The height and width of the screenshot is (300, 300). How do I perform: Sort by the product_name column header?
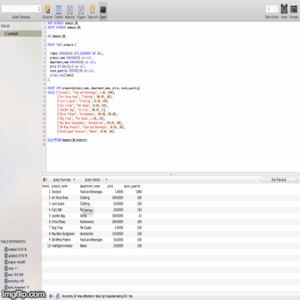tap(59, 186)
